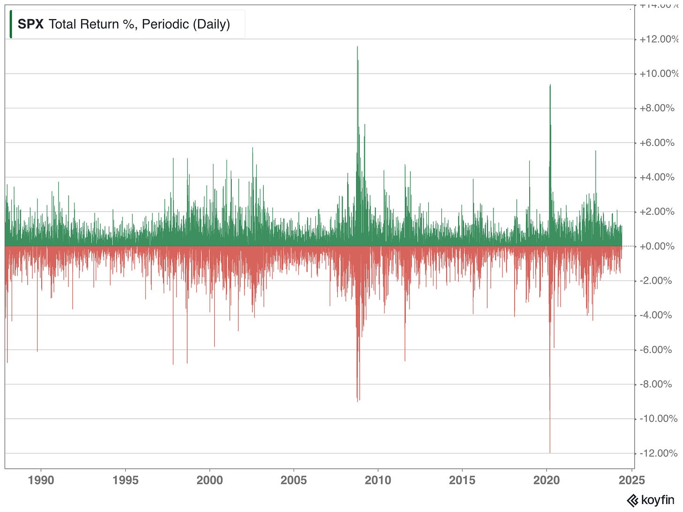Click the 2025 x-axis label
The image size is (683, 512).
click(x=631, y=480)
